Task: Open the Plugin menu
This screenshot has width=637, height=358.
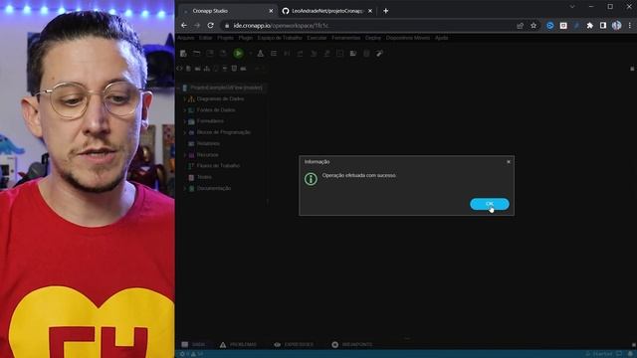Action: click(246, 38)
